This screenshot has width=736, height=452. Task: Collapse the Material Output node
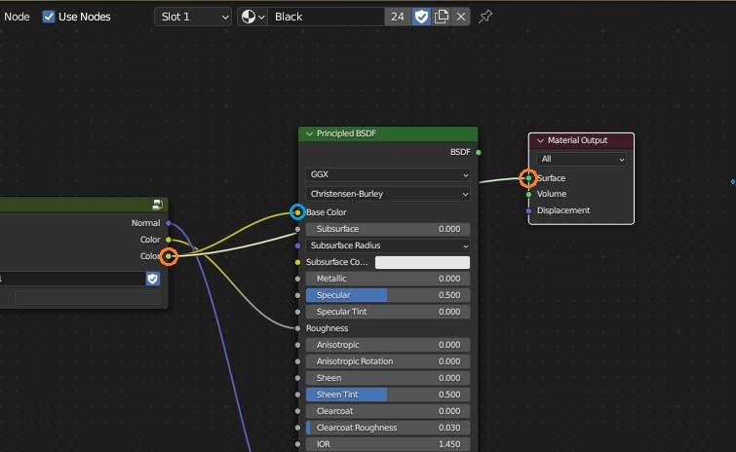540,140
